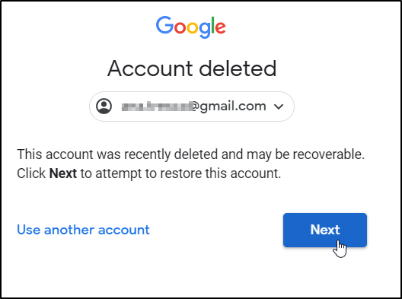Expand the account chooser chevron arrow
The width and height of the screenshot is (402, 299).
[x=279, y=107]
